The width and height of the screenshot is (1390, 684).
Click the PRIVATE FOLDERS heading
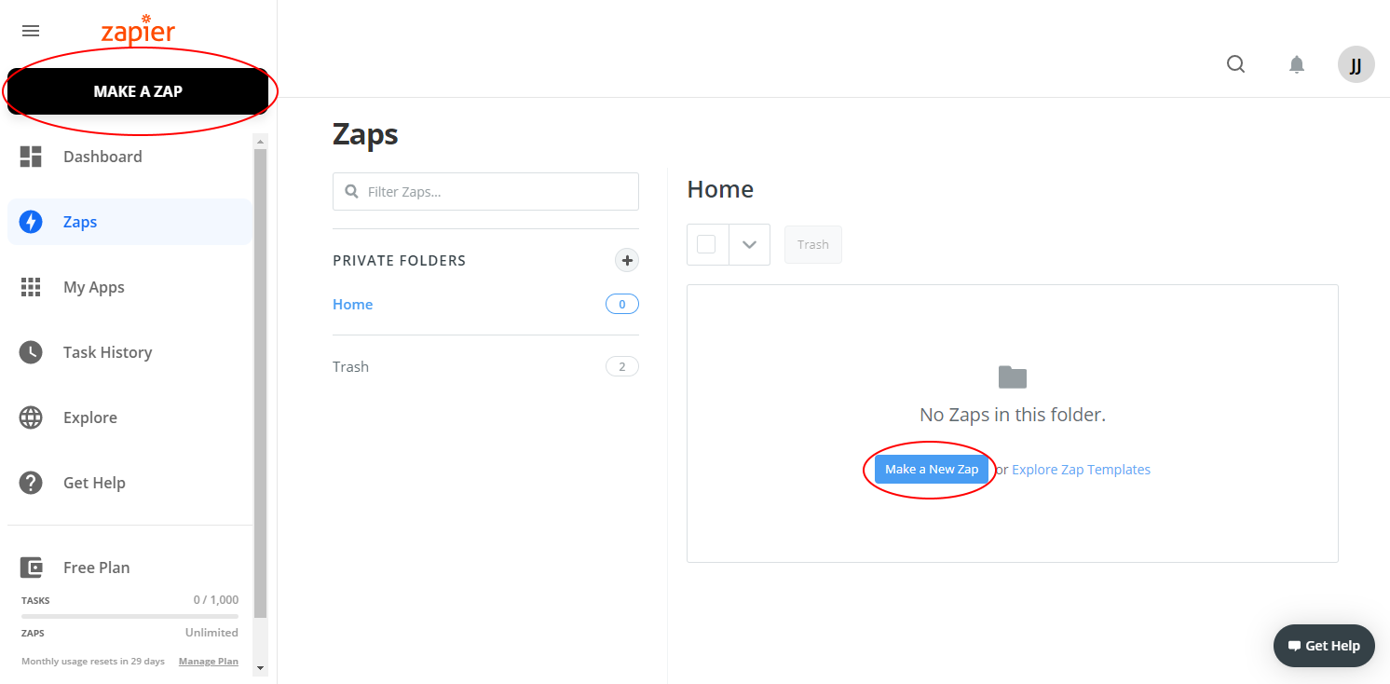click(399, 260)
